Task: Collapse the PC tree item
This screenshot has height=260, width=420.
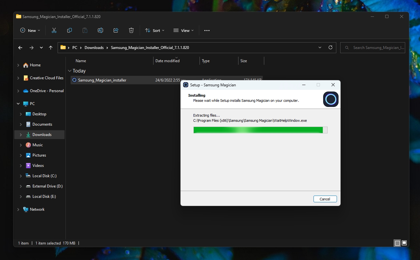Action: [18, 103]
